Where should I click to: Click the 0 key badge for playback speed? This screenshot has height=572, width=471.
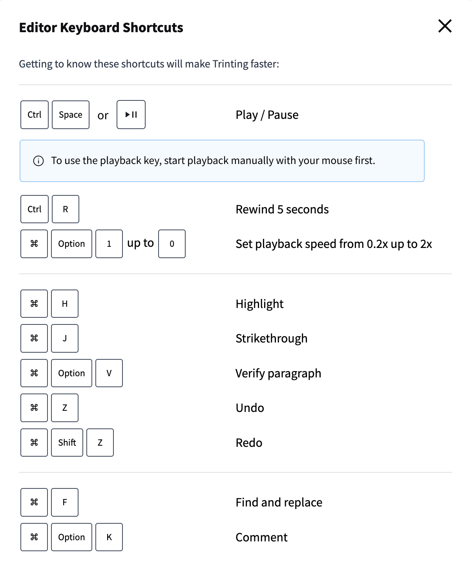click(x=172, y=244)
